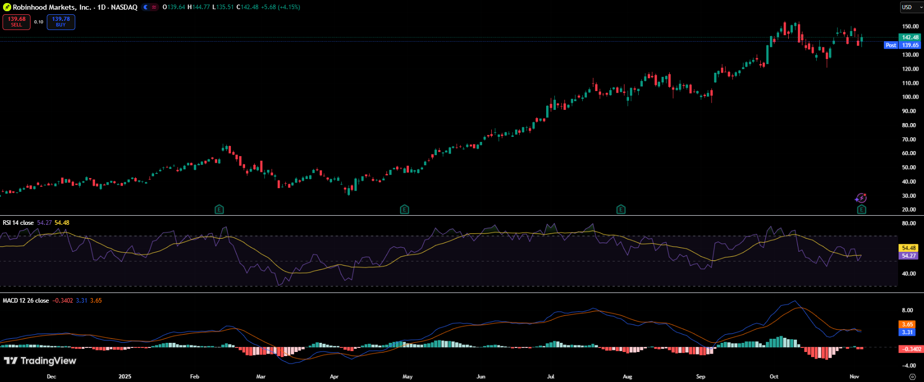
Task: Click the Robinhood symbol logo icon
Action: coord(7,7)
